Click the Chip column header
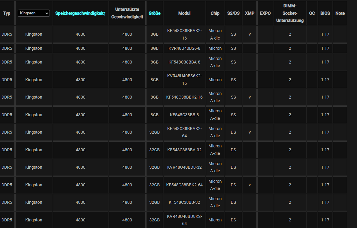This screenshot has width=357, height=228. (x=215, y=13)
